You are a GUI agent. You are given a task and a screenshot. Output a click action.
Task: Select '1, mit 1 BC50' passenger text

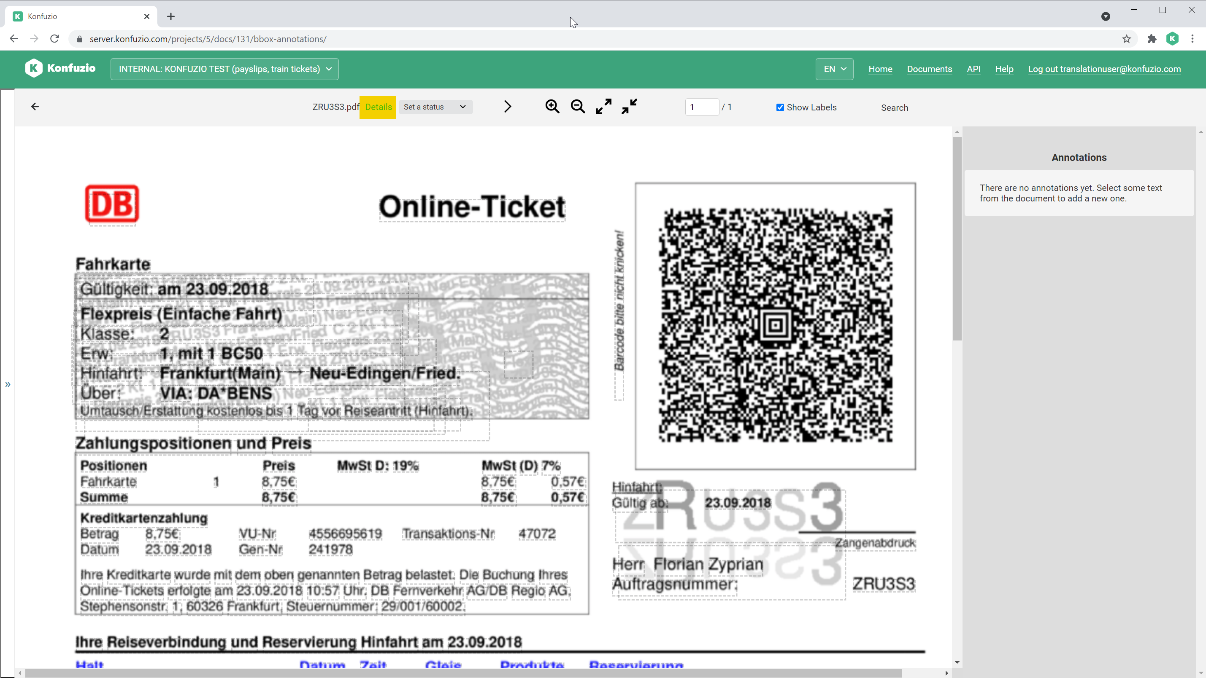[211, 354]
